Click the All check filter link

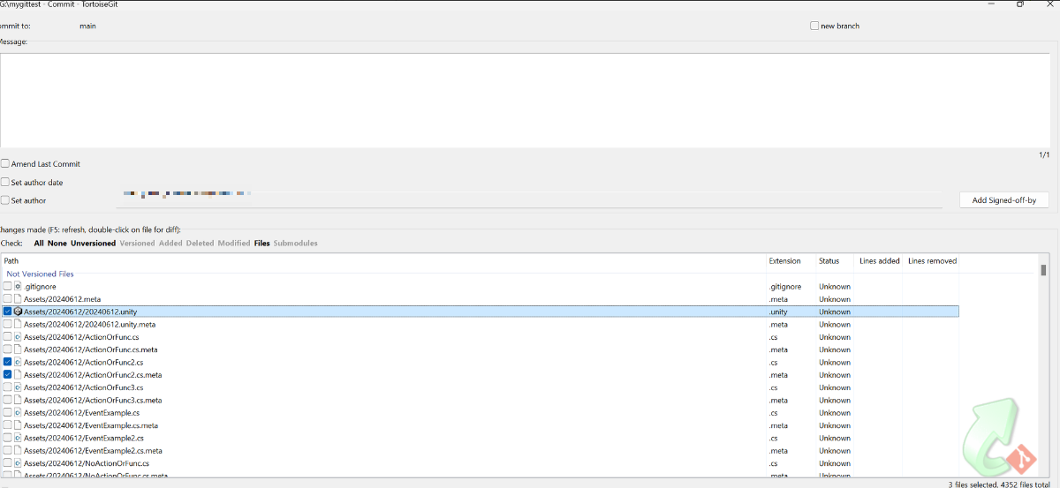click(x=39, y=244)
